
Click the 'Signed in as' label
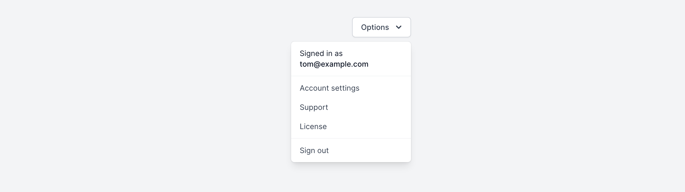[x=321, y=53]
